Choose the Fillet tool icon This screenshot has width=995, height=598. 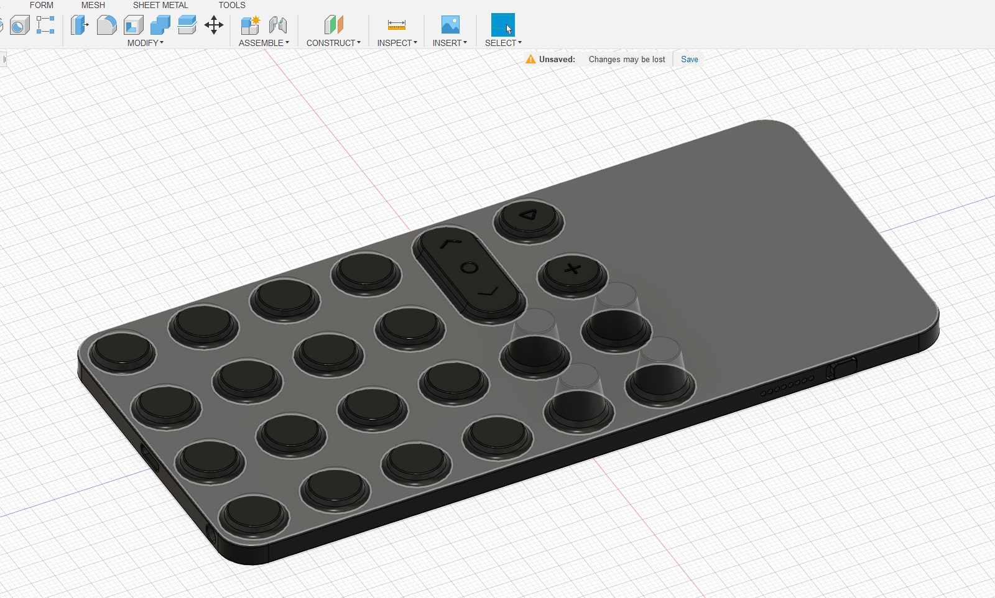pyautogui.click(x=106, y=25)
